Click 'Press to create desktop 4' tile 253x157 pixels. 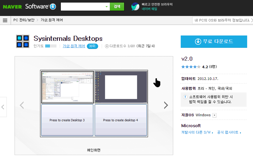tap(121, 120)
